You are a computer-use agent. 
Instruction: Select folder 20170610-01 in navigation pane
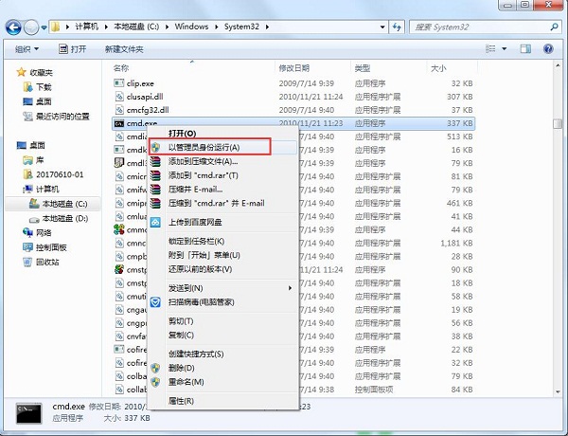point(53,174)
